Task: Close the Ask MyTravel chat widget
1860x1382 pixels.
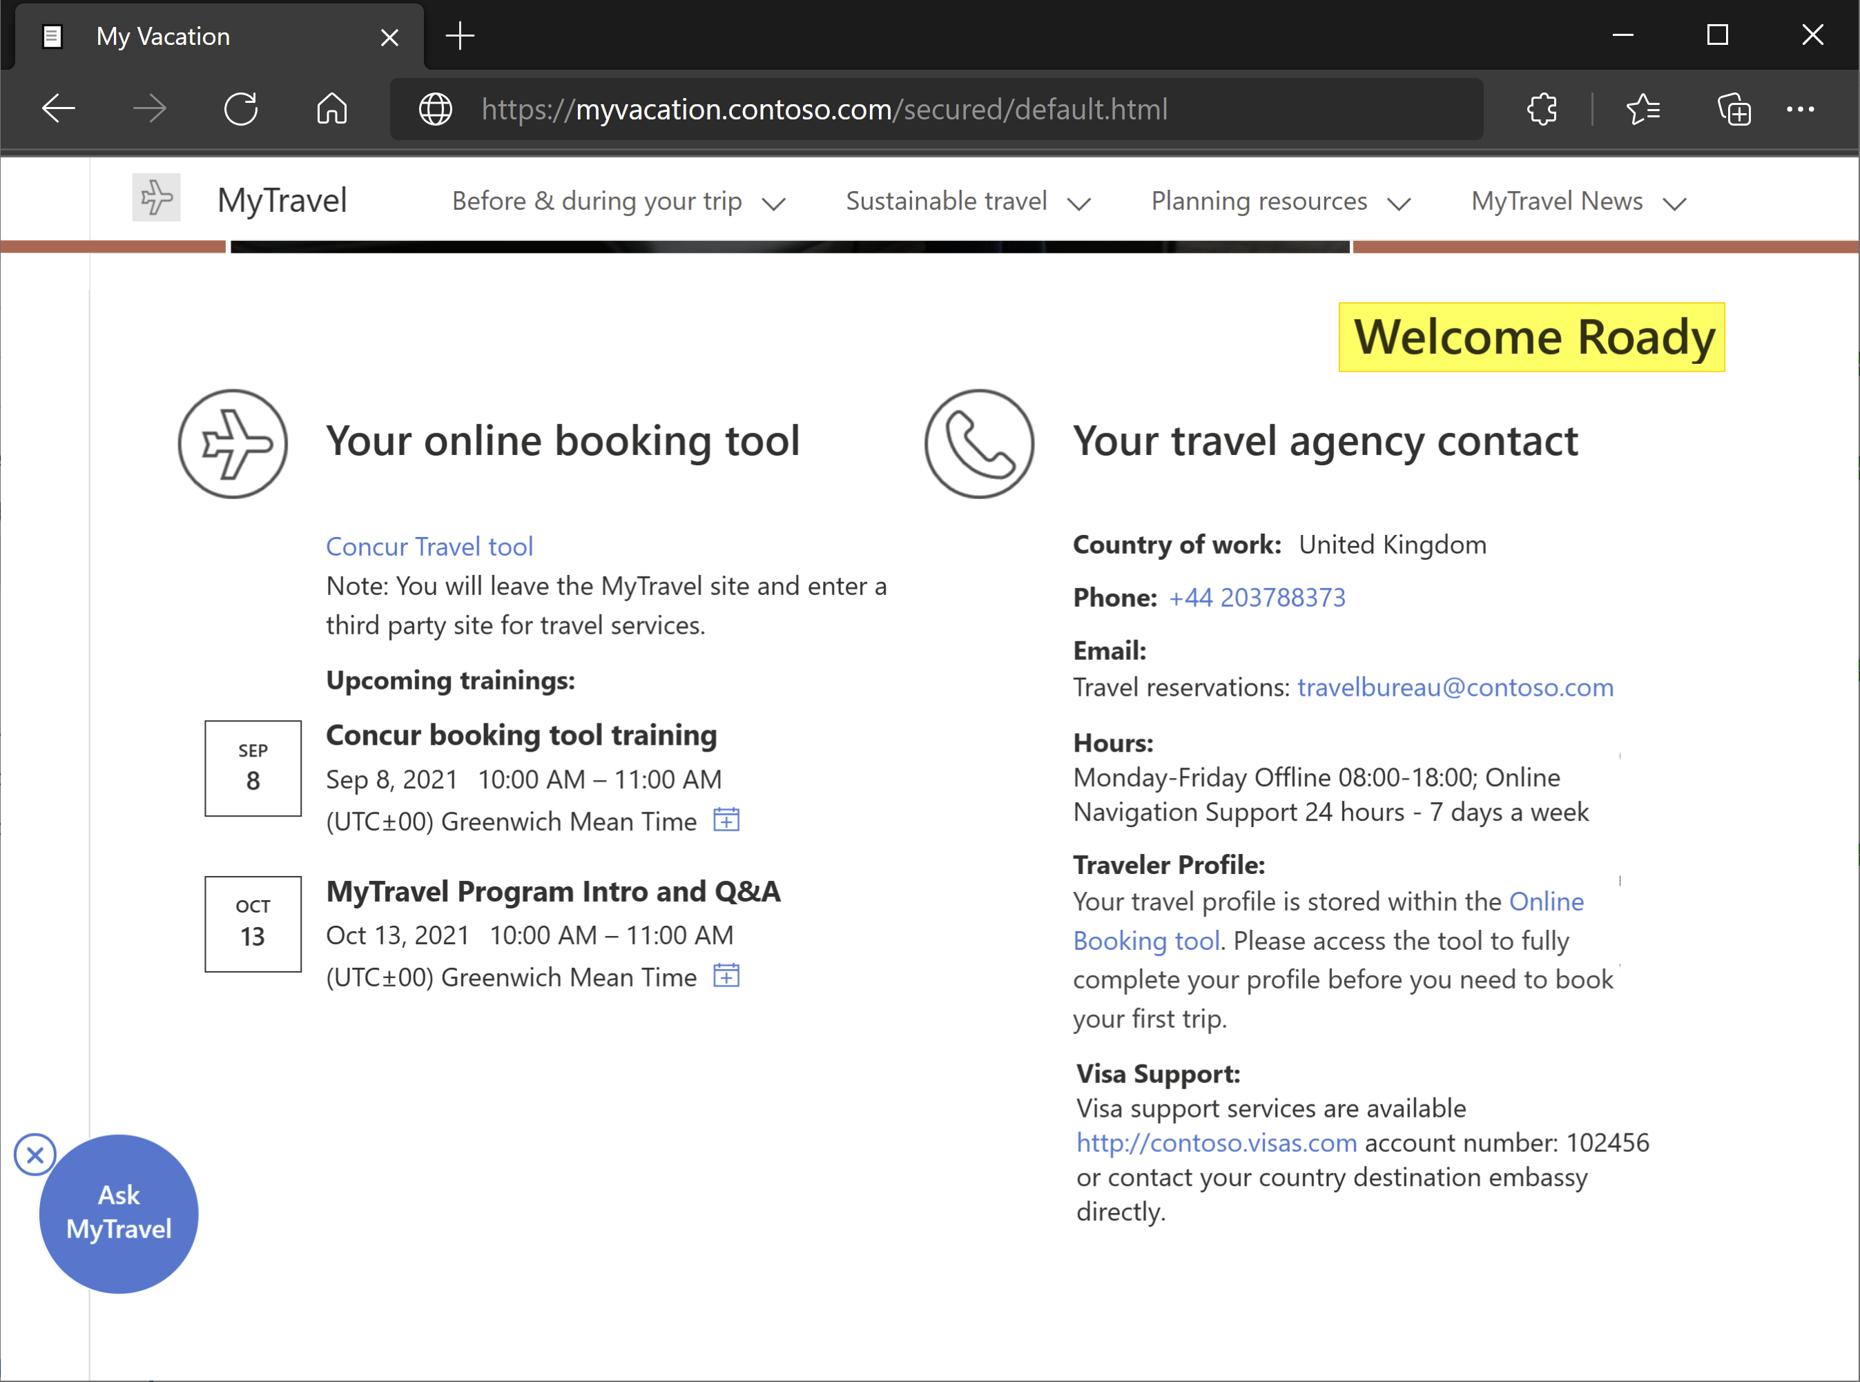Action: 35,1154
